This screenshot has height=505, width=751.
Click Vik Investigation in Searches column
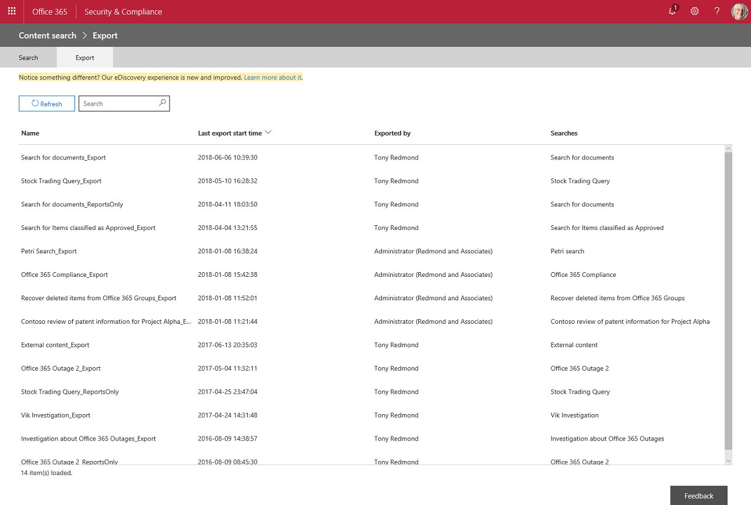coord(575,415)
